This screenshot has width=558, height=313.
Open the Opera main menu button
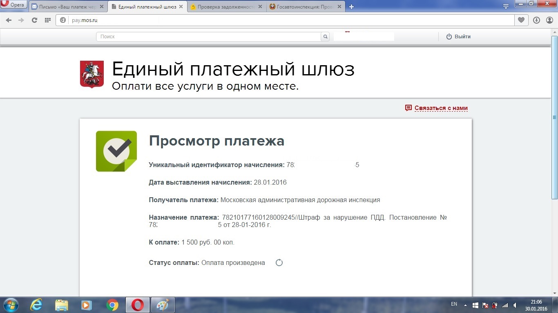[14, 4]
